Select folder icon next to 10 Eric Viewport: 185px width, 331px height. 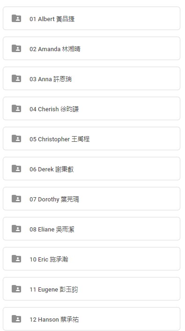(16, 259)
